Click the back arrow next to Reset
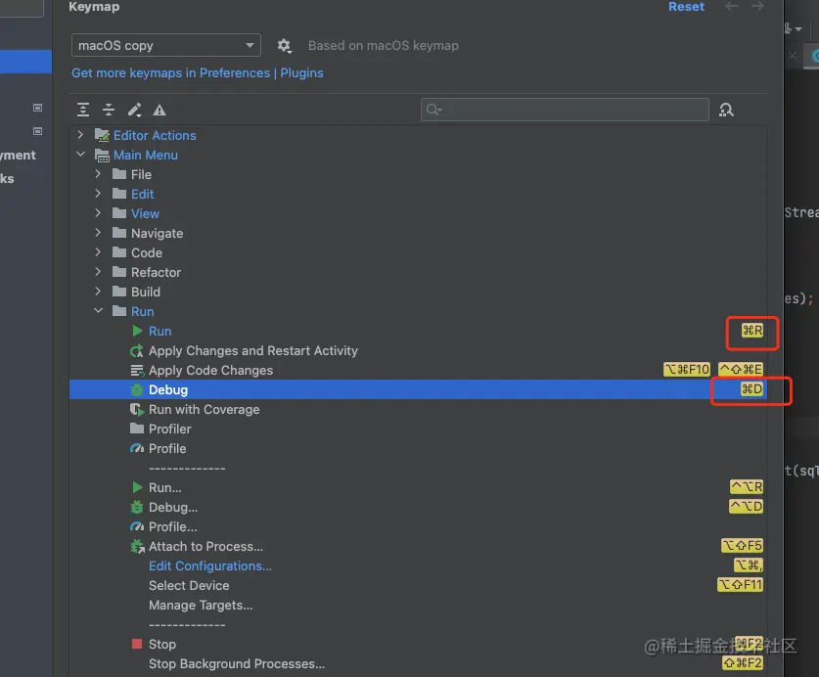819x677 pixels. click(x=731, y=7)
